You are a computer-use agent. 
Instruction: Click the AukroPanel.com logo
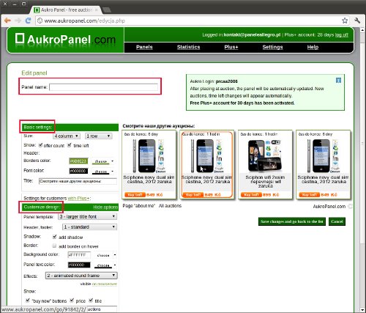[x=65, y=40]
